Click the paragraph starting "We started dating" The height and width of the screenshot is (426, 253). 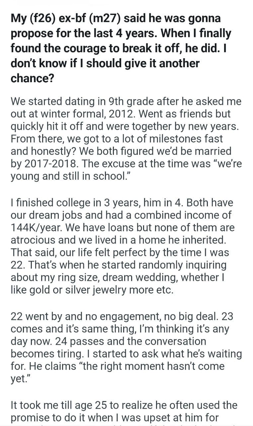pos(126,138)
